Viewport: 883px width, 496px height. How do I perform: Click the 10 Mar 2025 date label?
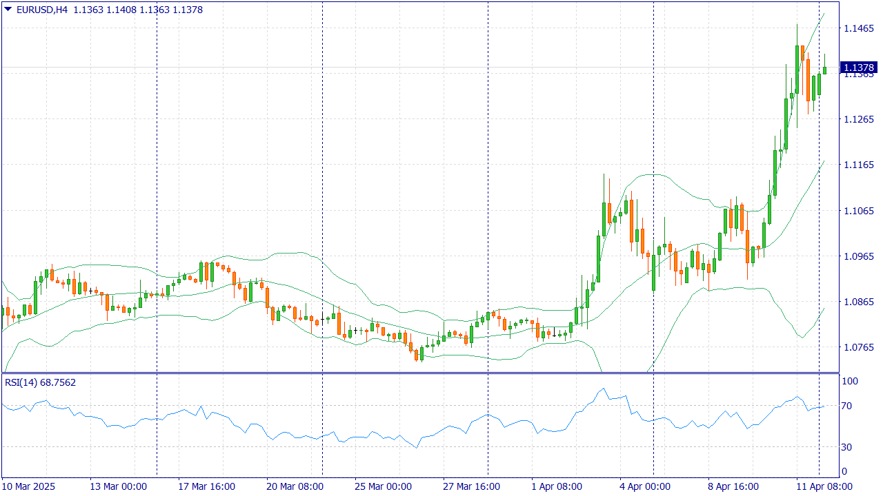coord(28,486)
